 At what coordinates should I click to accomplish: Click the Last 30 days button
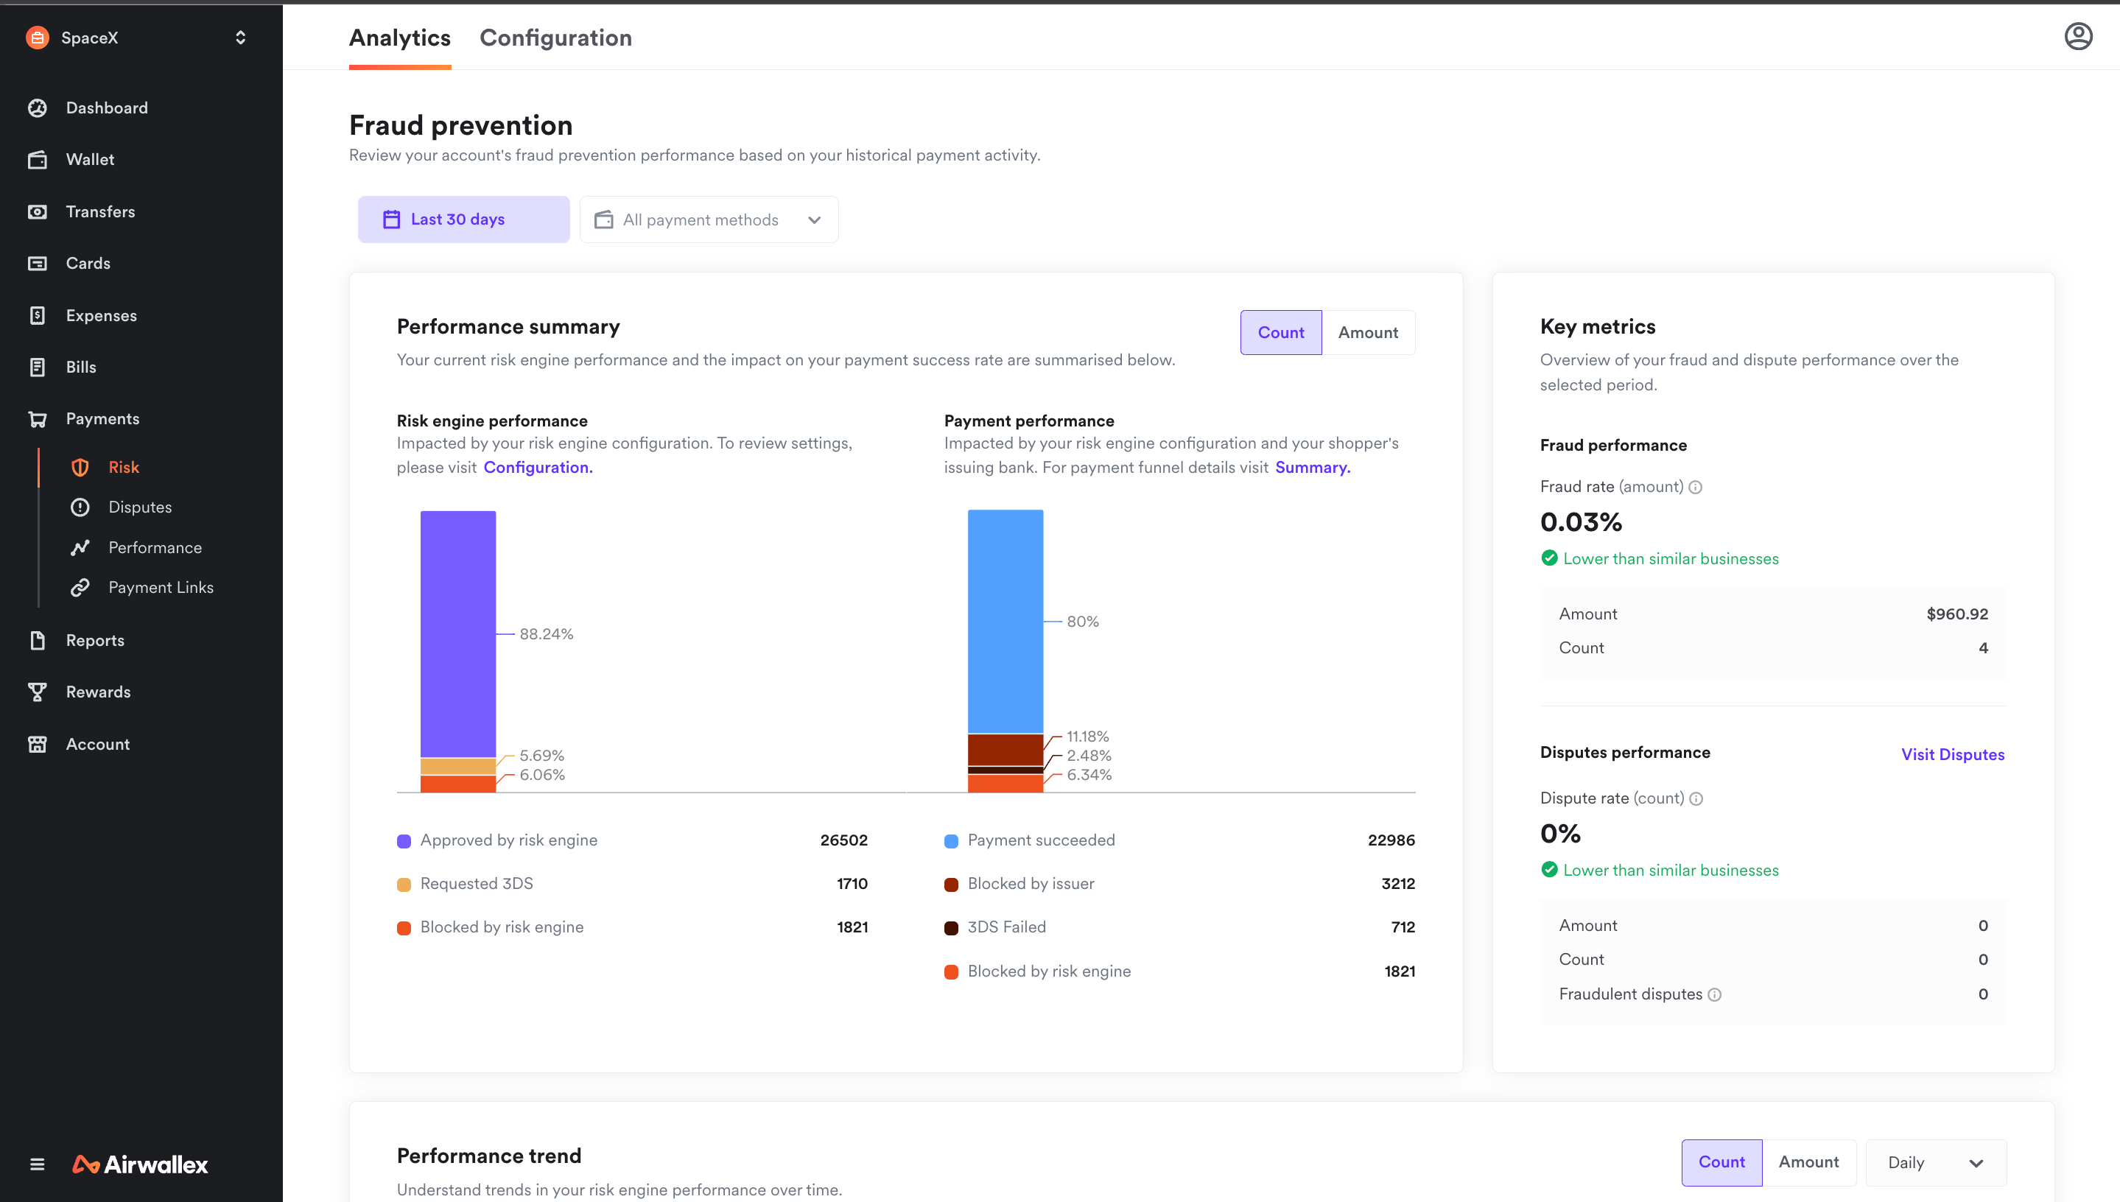(463, 219)
